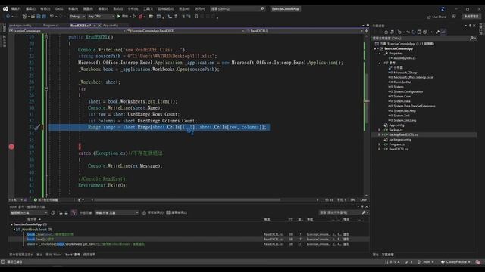Screen dimensions: 485x272
Task: Click the lock results icon in references panel
Action: pyautogui.click(x=144, y=213)
